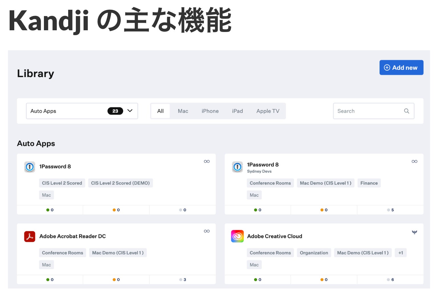
Task: Click the 1Password 8 app icon without subtitle
Action: pos(30,167)
